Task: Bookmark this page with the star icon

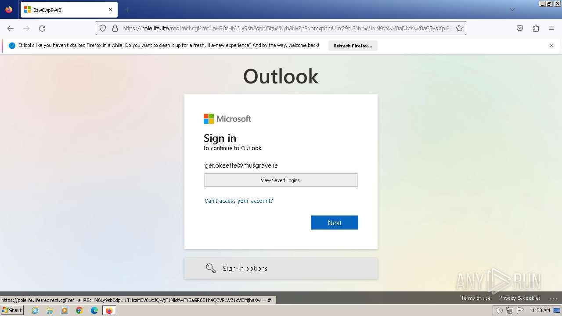Action: point(459,28)
